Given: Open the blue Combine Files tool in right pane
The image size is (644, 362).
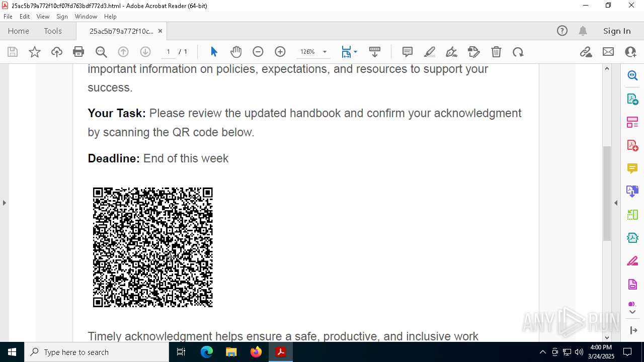Looking at the screenshot, I should 632,191.
